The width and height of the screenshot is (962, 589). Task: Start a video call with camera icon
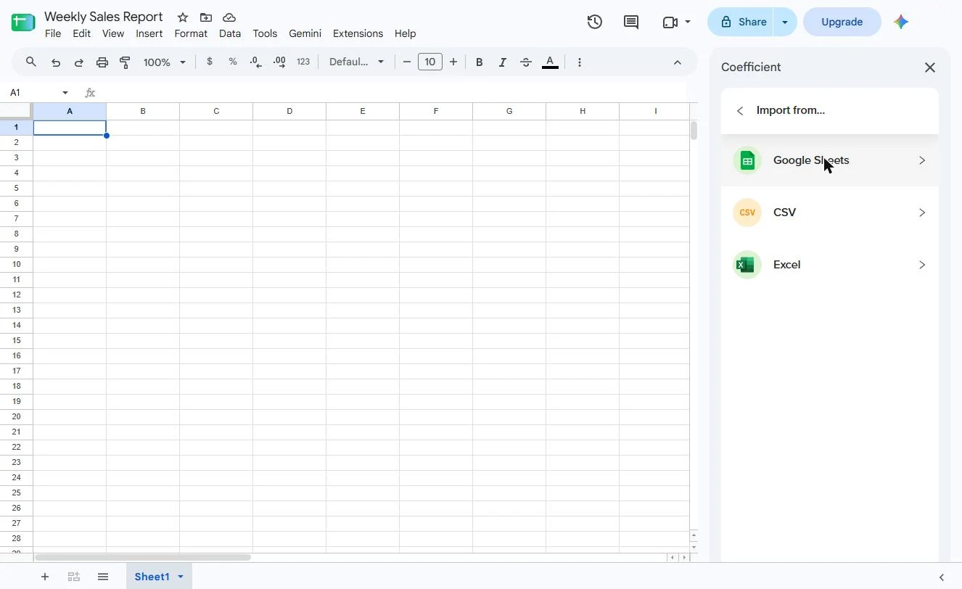pyautogui.click(x=670, y=22)
